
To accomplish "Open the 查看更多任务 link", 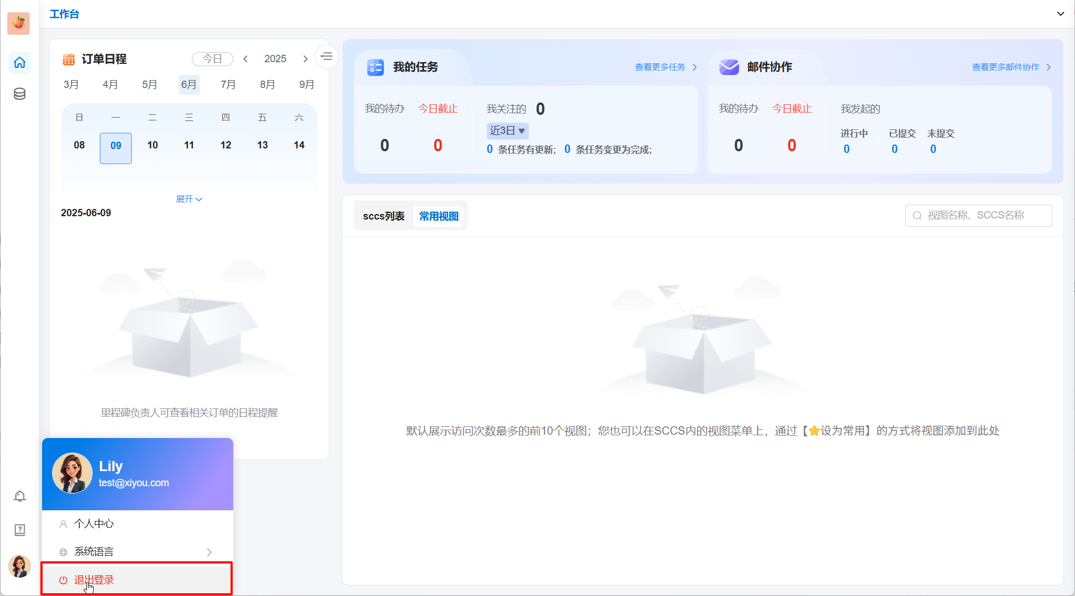I will [666, 67].
